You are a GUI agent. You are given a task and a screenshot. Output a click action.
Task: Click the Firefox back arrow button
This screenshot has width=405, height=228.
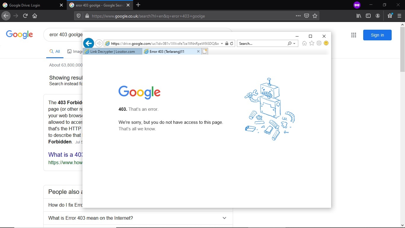tap(6, 16)
